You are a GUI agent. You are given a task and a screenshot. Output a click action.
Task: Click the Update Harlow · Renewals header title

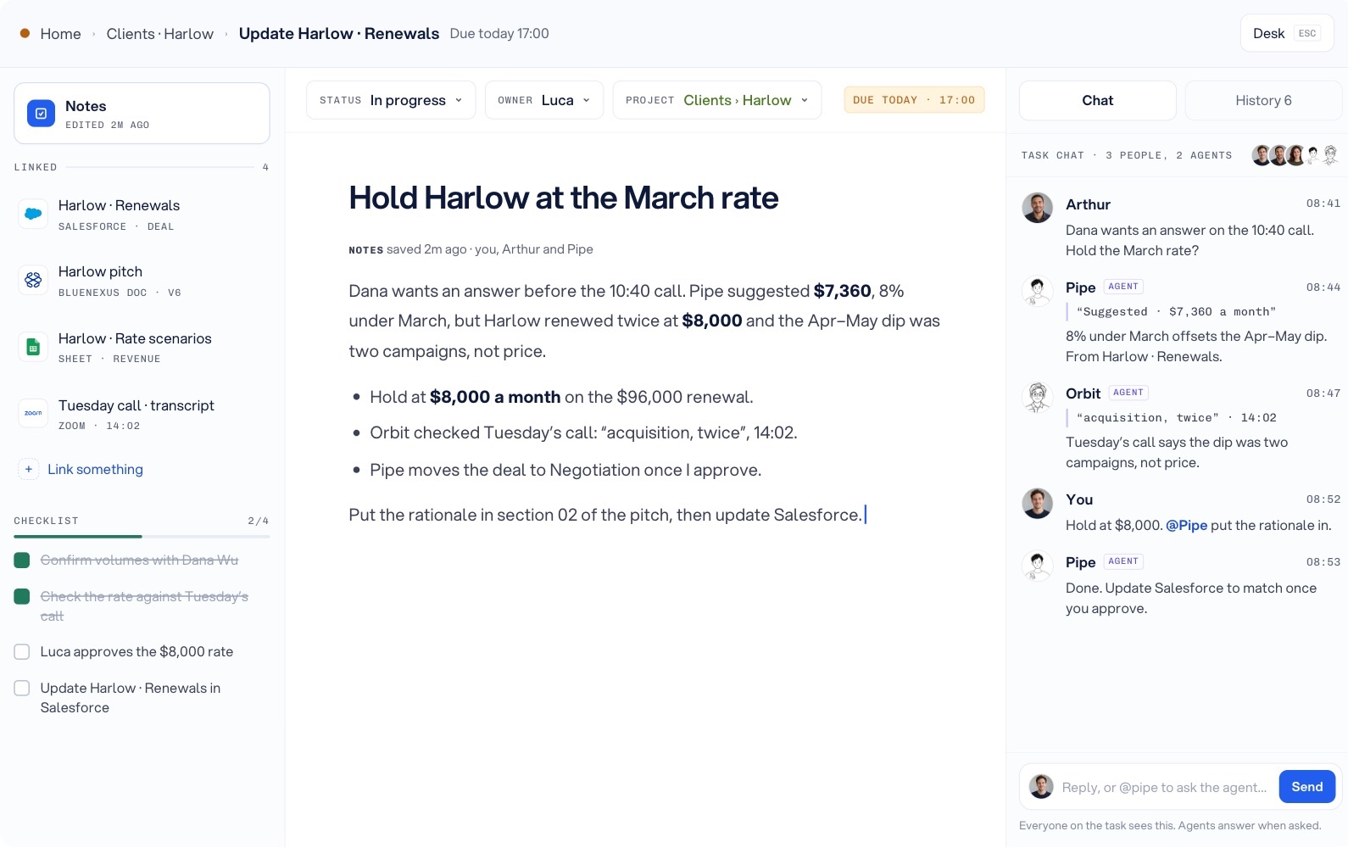tap(339, 34)
